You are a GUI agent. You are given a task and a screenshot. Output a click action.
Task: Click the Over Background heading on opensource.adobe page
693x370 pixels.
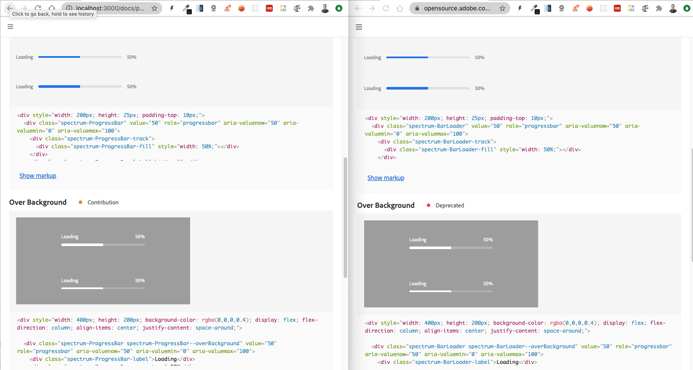[x=386, y=205]
